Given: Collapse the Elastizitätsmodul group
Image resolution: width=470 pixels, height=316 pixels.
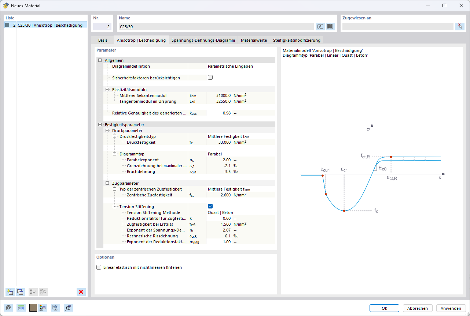Looking at the screenshot, I should click(x=107, y=90).
